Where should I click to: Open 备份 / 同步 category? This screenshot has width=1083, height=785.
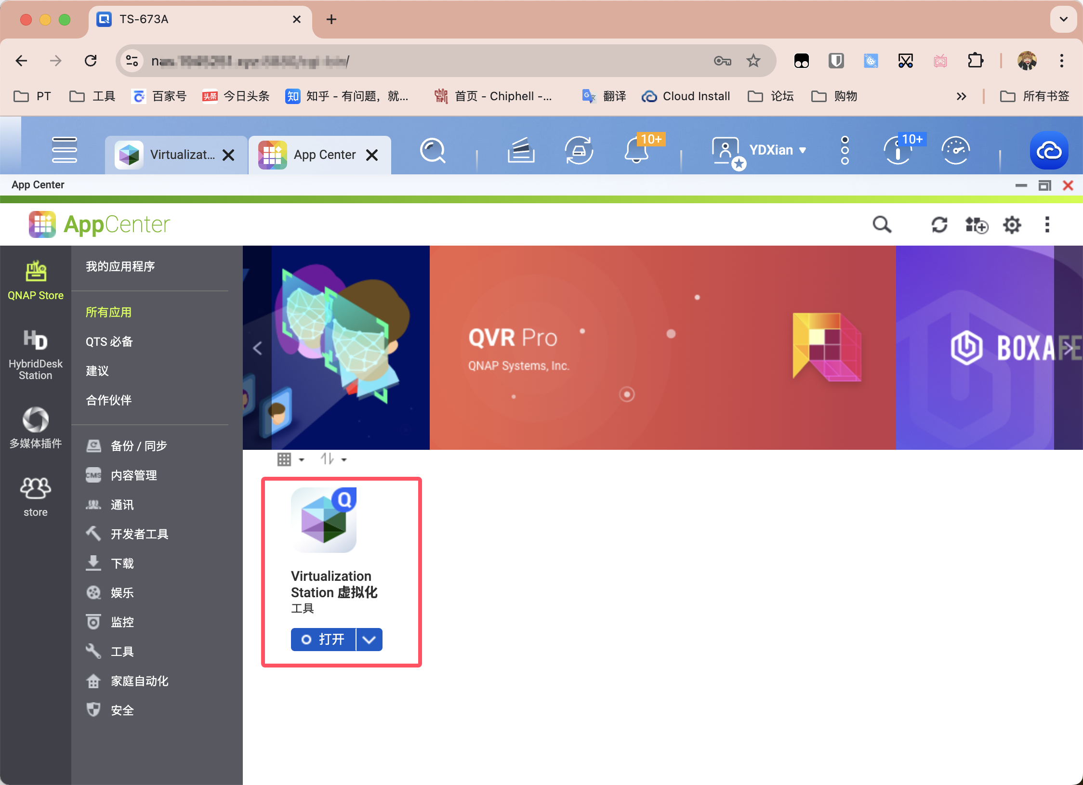point(126,445)
